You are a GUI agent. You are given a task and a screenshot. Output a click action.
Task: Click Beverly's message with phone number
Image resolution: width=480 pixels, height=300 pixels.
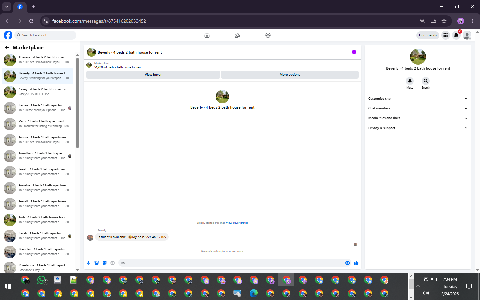tap(132, 237)
